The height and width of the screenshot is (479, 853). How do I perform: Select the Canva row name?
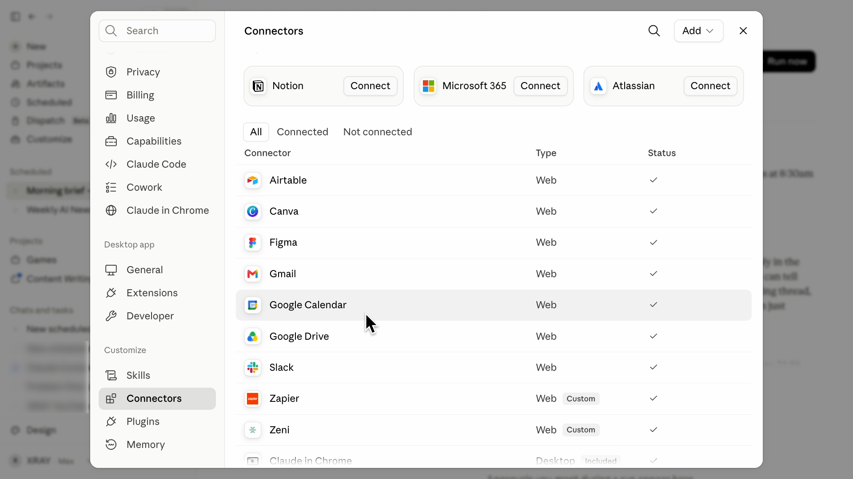[284, 212]
